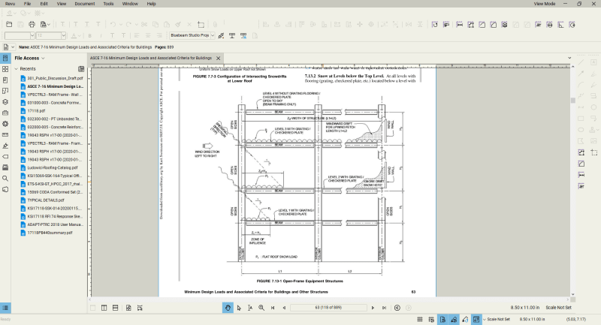Open the Measurements ruler panel icon
This screenshot has height=325, width=601.
click(x=5, y=135)
